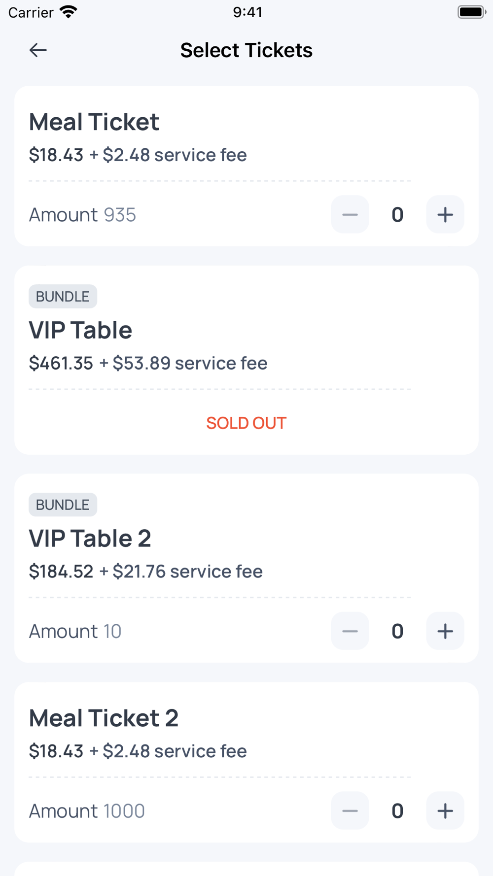
Task: Tap the VIP Table BUNDLE badge
Action: 63,297
